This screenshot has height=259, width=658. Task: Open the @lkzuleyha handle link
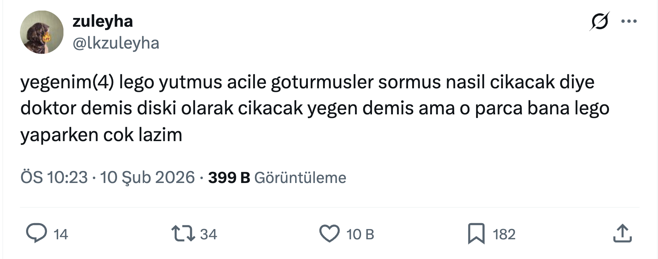point(116,43)
